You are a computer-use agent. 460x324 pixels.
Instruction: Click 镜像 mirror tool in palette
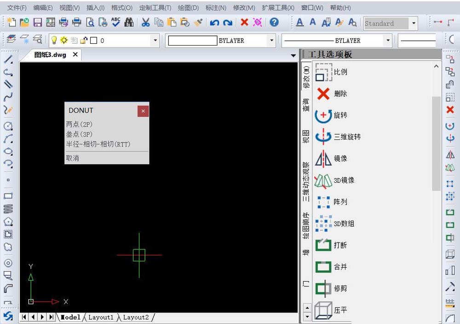pos(332,158)
